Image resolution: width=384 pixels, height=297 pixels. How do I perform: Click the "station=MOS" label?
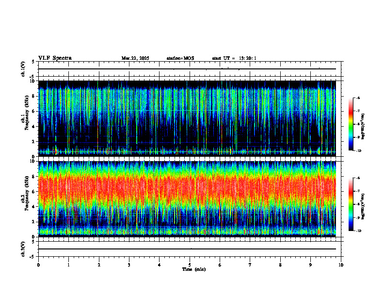point(180,58)
